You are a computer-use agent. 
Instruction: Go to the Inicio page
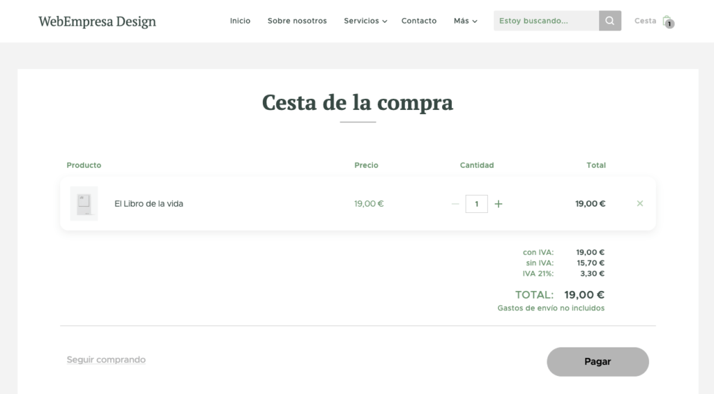point(240,21)
